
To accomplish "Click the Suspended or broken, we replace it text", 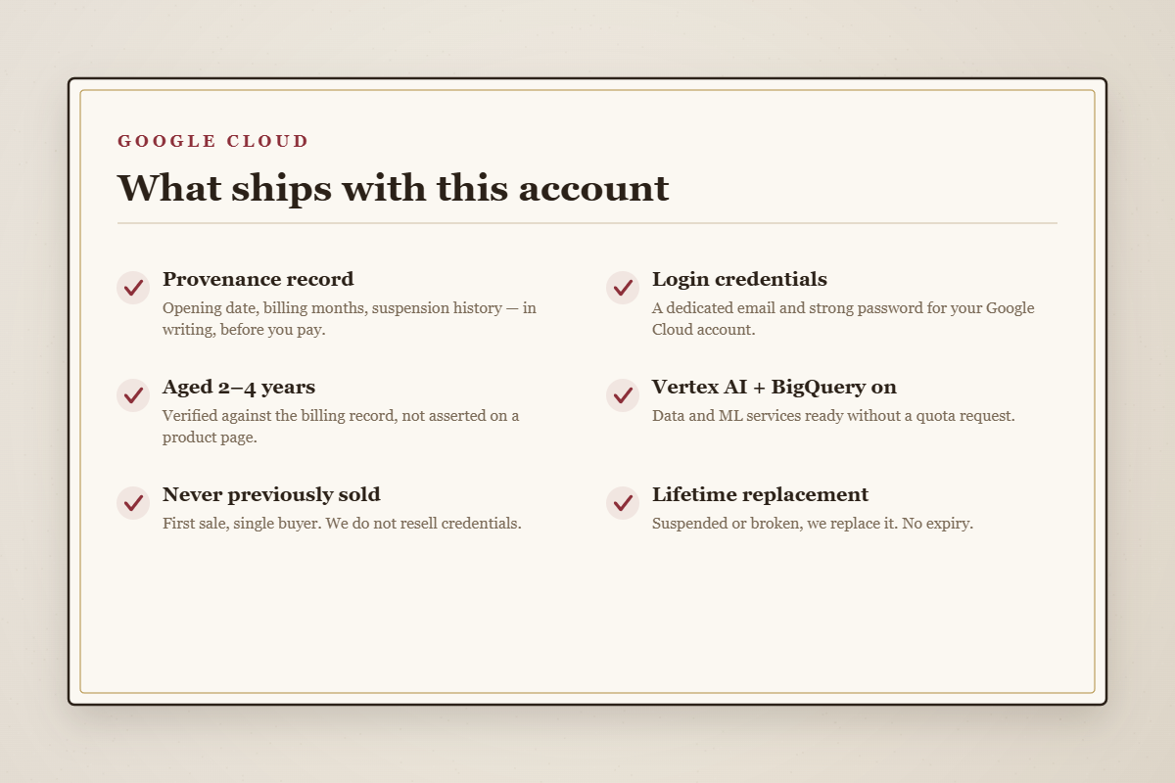I will pyautogui.click(x=813, y=524).
